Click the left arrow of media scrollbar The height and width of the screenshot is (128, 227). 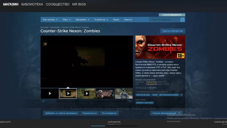coord(43,101)
